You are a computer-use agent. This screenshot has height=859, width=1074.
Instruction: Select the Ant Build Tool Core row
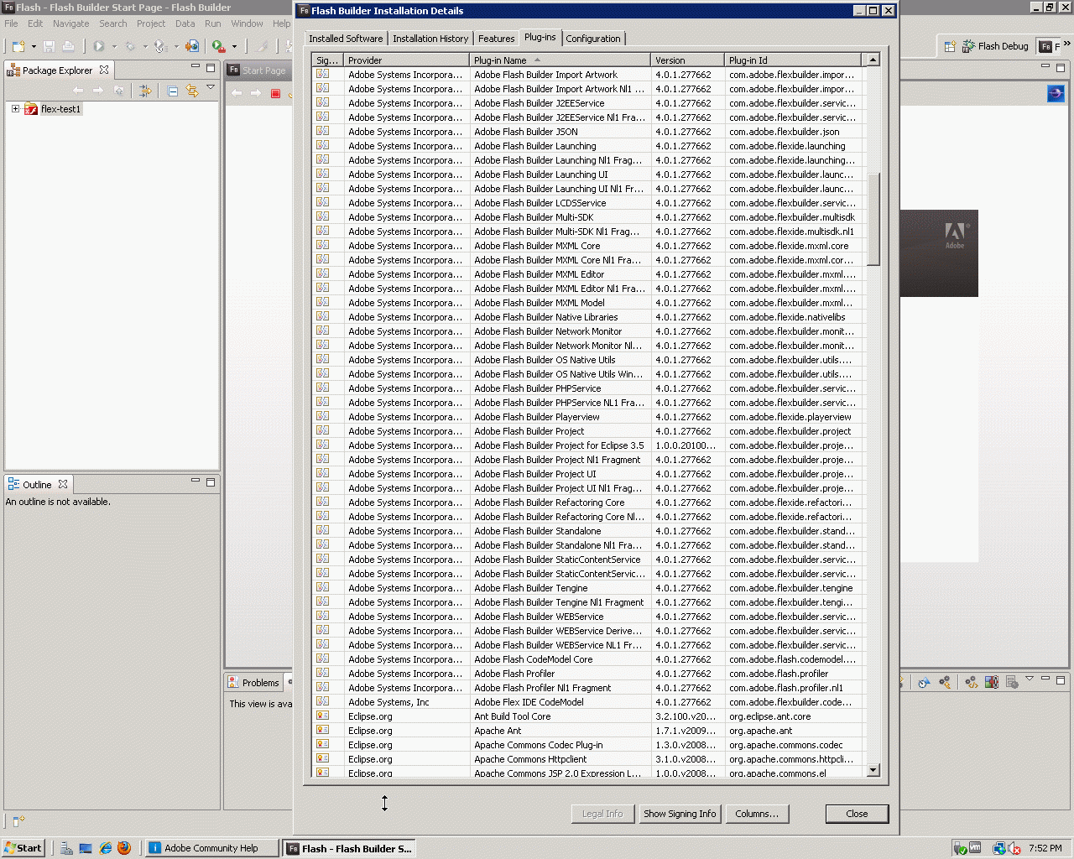[x=588, y=716]
